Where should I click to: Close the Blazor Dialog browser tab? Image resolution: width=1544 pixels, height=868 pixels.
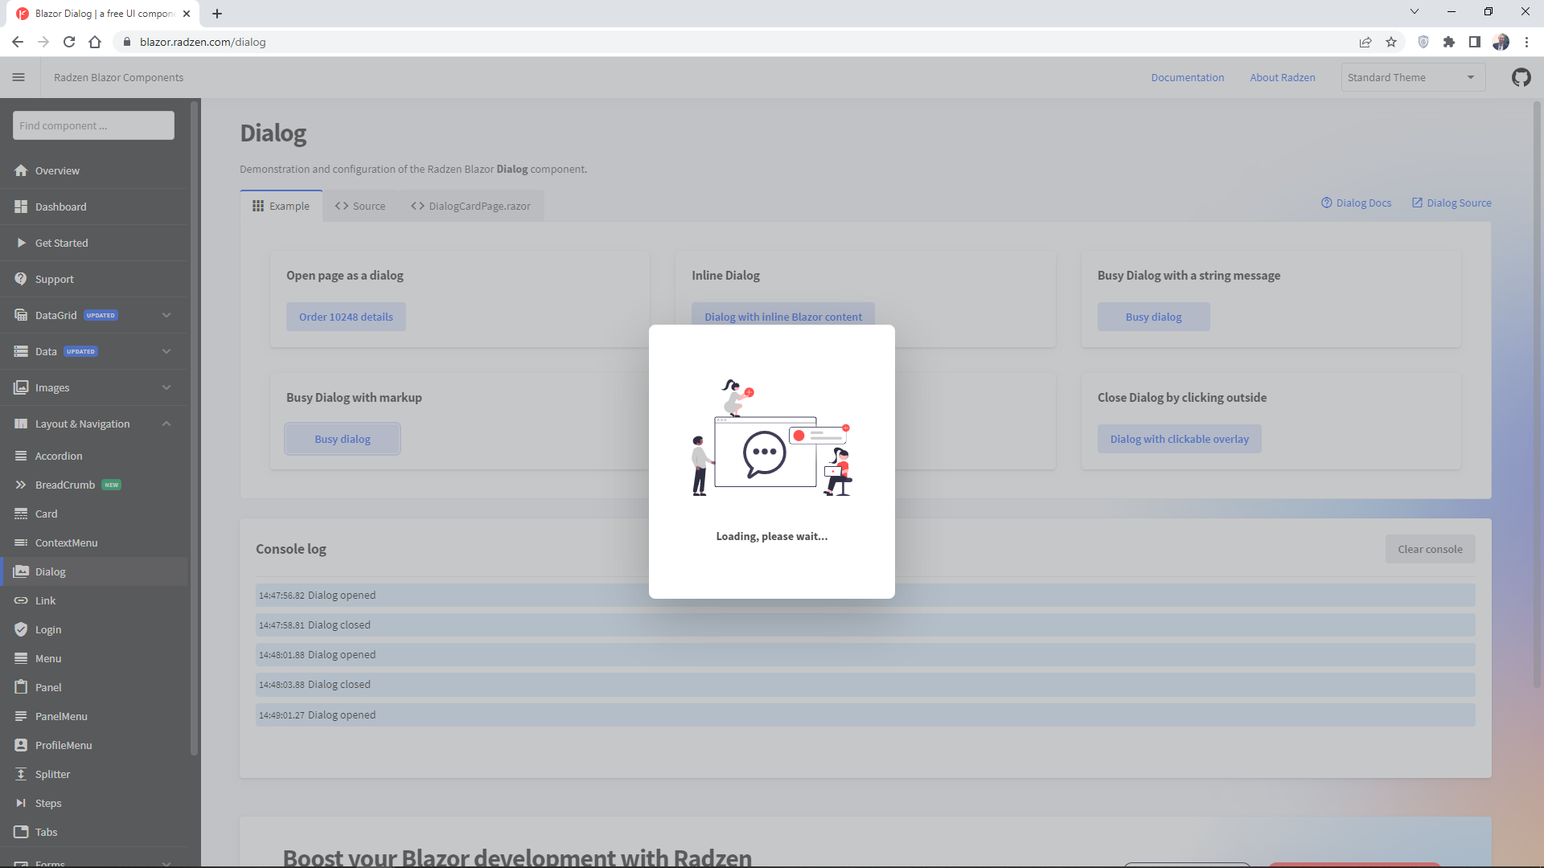[187, 13]
